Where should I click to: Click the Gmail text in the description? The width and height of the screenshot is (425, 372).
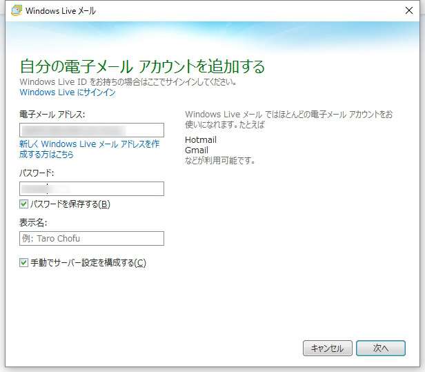click(197, 150)
